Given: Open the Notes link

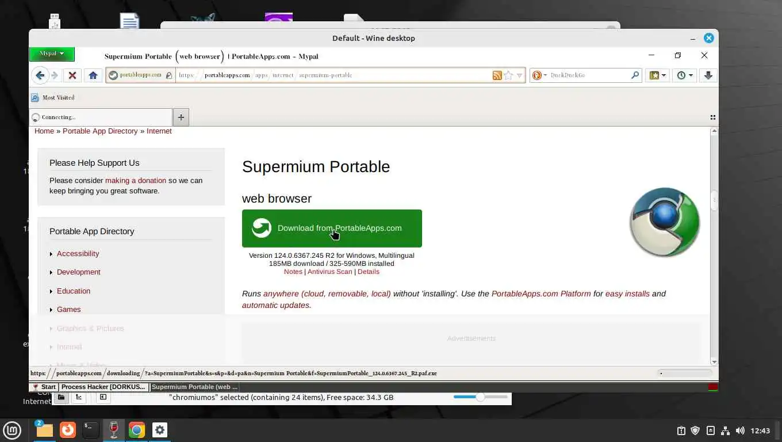Looking at the screenshot, I should [x=293, y=272].
